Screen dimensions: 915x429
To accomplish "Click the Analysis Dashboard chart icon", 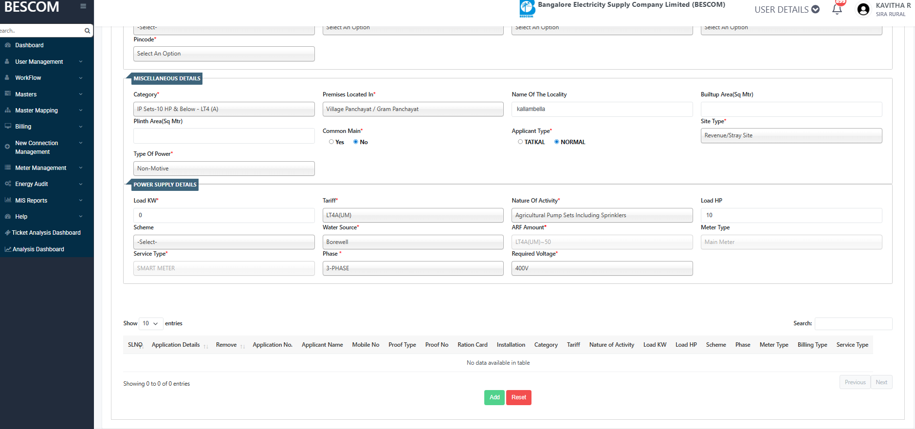I will click(8, 249).
